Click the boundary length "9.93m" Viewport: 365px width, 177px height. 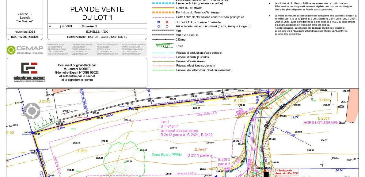[x=109, y=115]
